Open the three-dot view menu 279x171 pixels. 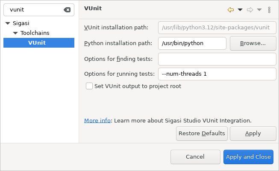(269, 10)
